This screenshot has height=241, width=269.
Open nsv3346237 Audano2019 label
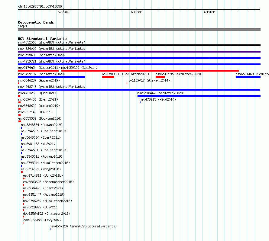[x=39, y=80]
